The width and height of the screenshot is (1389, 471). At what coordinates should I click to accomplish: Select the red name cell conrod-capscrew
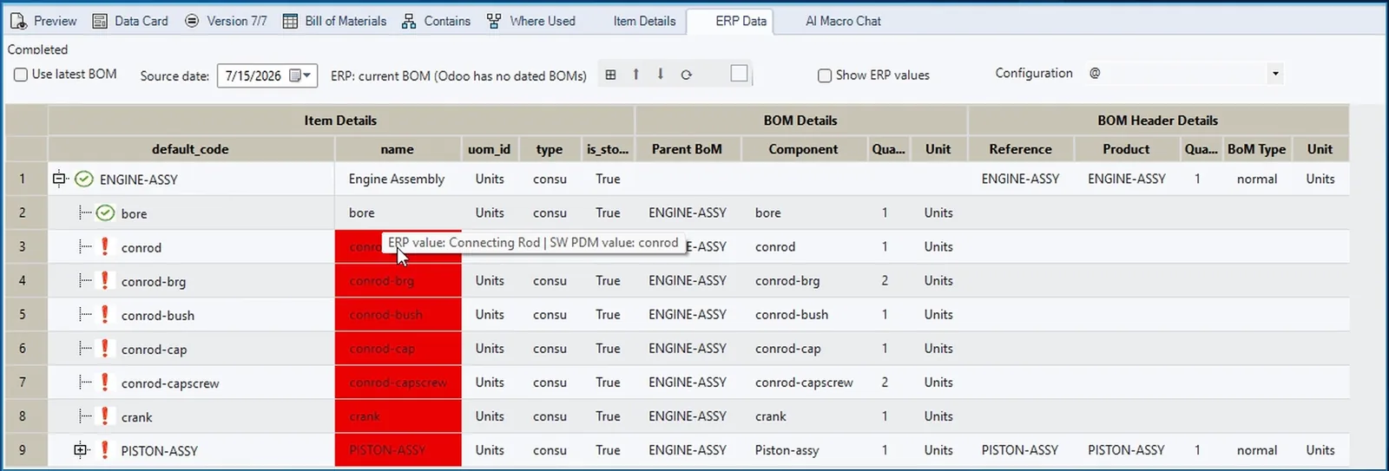click(398, 382)
